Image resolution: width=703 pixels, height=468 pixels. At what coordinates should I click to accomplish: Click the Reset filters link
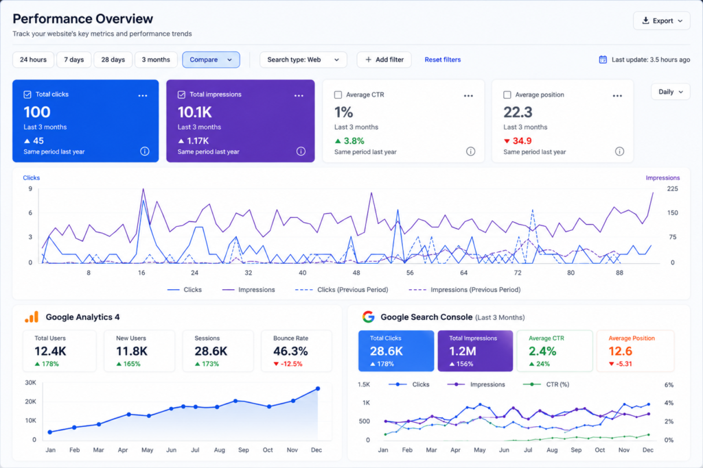[443, 60]
